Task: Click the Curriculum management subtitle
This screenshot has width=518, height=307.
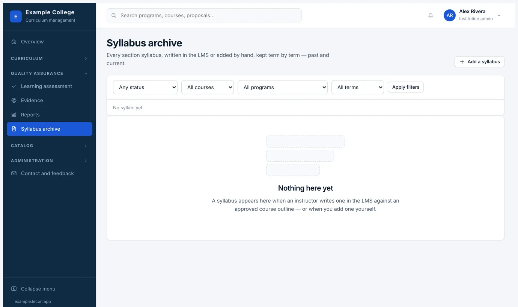Action: [x=50, y=20]
